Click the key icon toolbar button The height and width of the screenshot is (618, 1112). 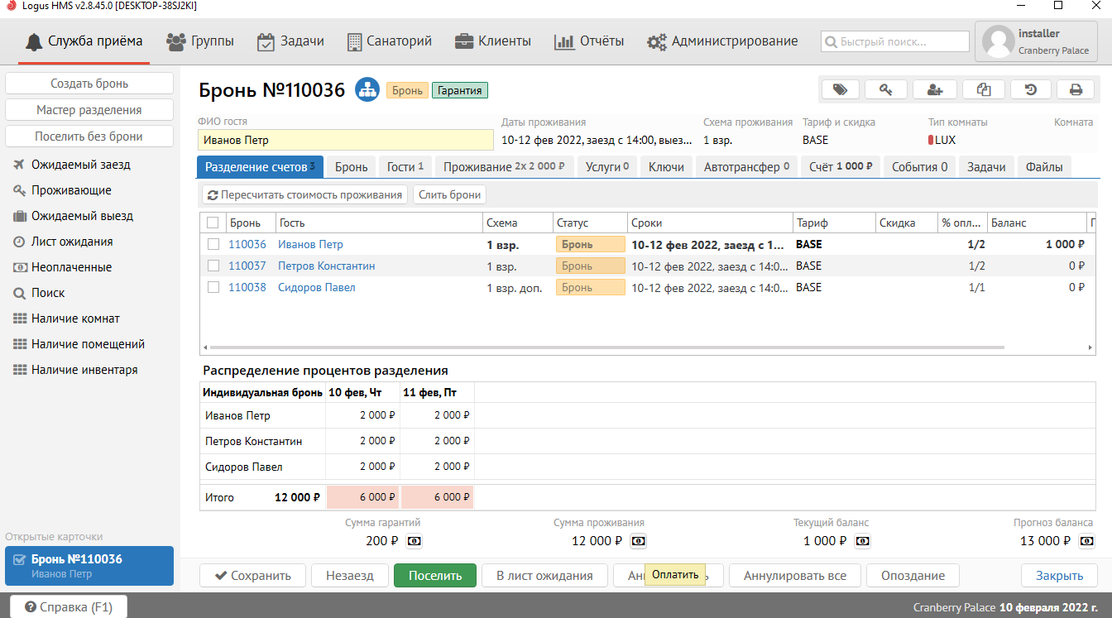886,90
